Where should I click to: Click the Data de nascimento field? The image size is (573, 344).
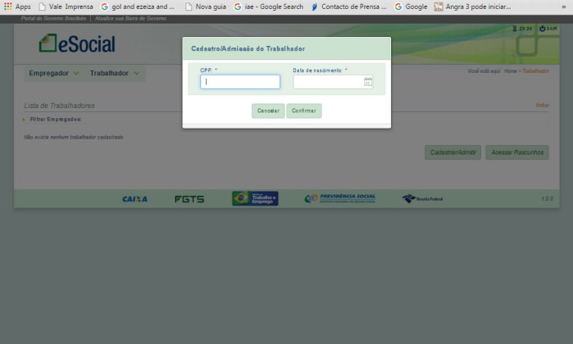[x=328, y=82]
